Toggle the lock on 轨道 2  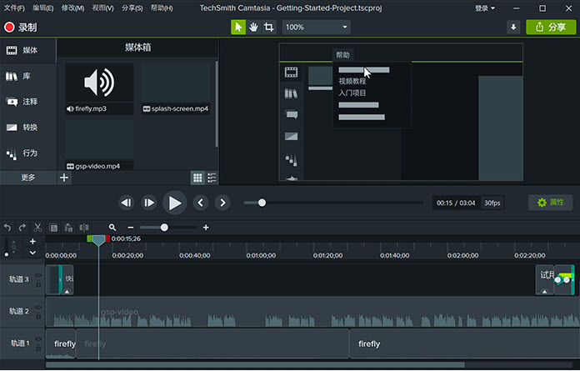(x=38, y=316)
